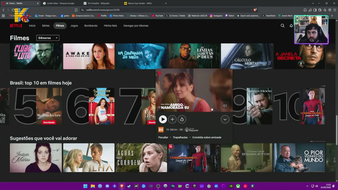
Task: Open Discord from the taskbar
Action: point(107,186)
